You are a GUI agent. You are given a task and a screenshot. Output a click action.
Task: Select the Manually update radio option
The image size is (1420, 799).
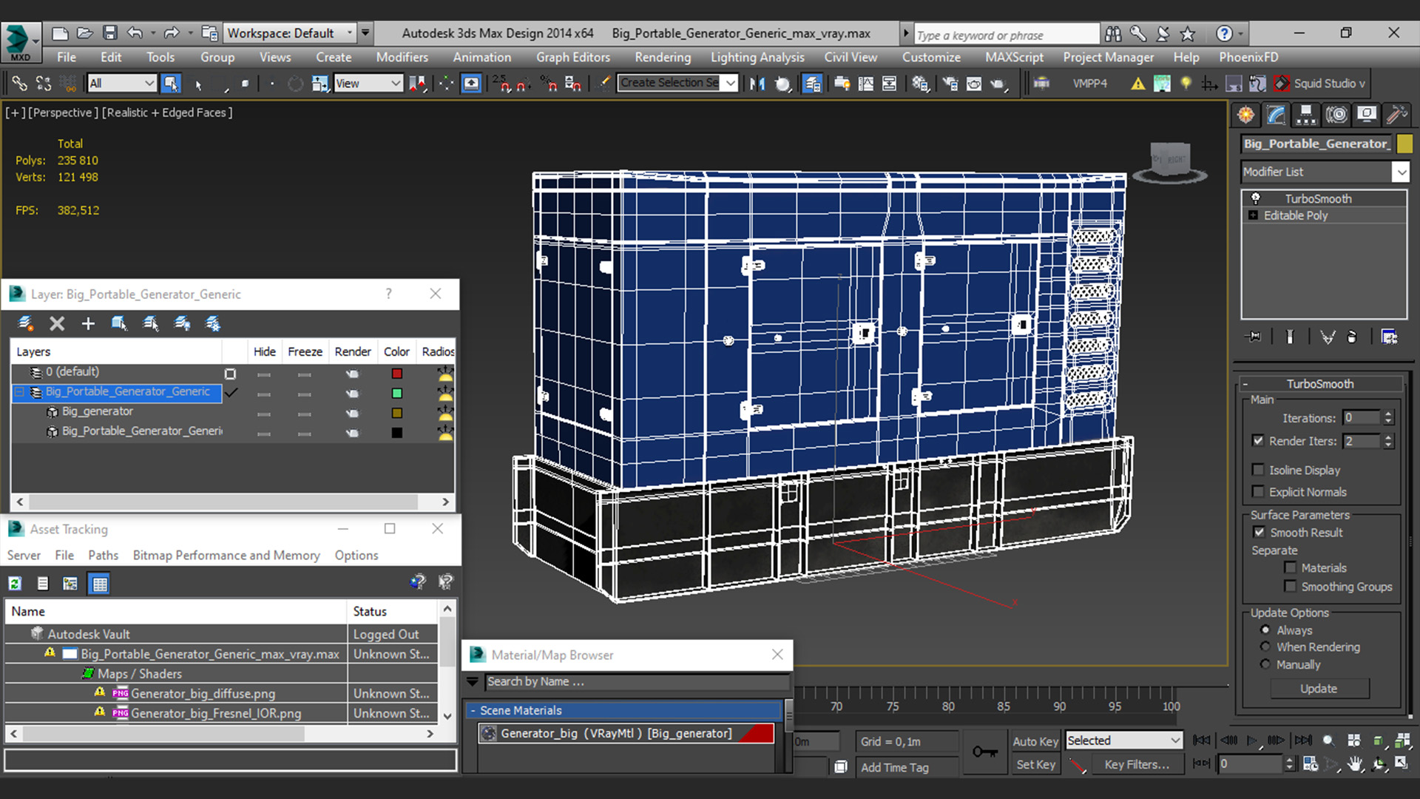pyautogui.click(x=1265, y=664)
